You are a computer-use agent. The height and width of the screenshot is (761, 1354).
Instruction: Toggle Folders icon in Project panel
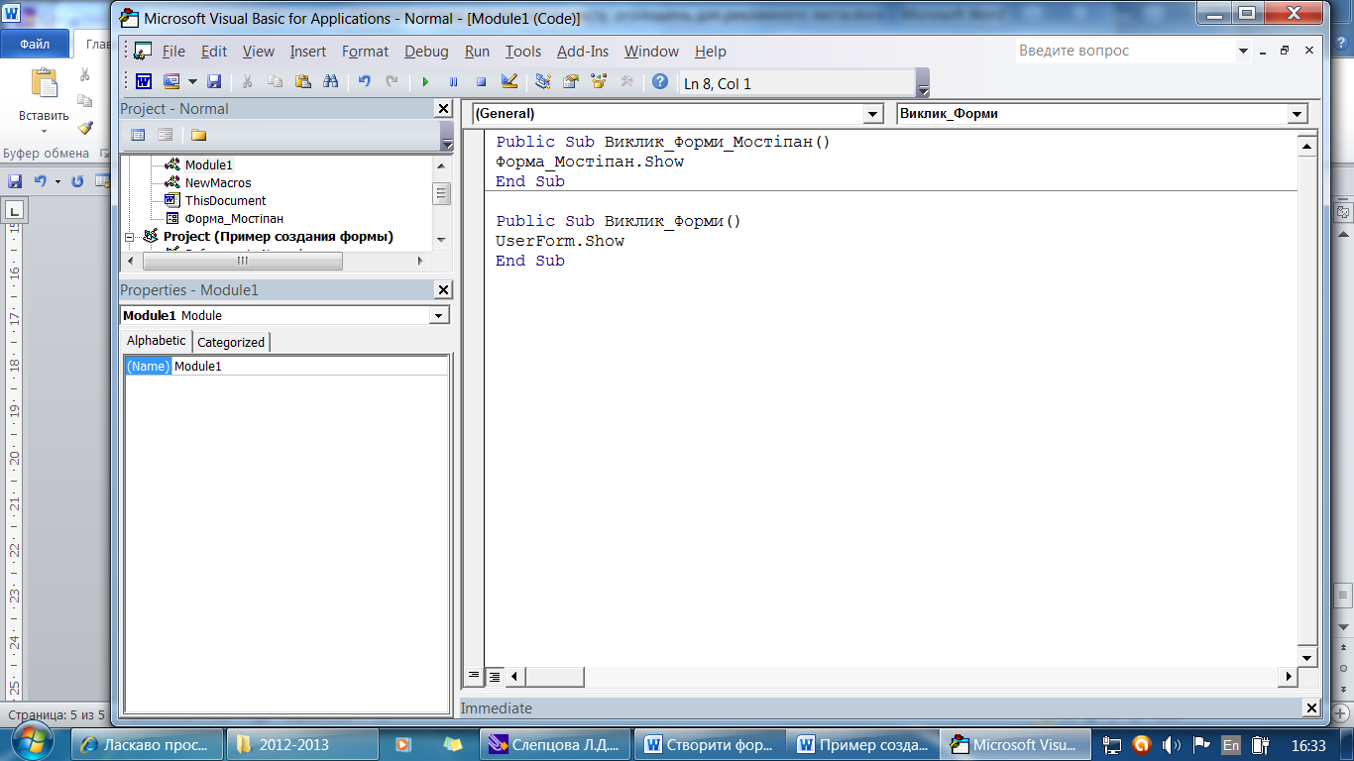click(198, 135)
